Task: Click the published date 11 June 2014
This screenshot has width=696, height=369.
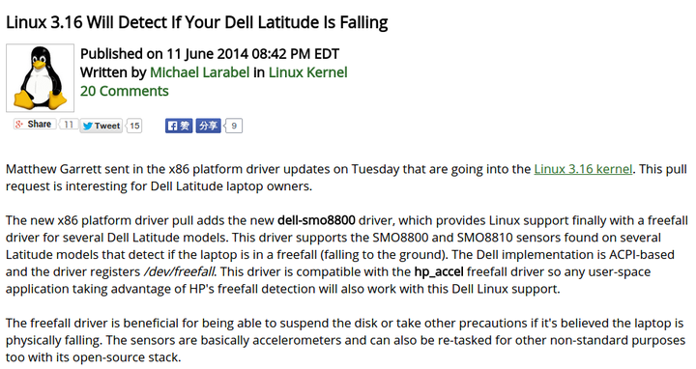Action: tap(207, 54)
